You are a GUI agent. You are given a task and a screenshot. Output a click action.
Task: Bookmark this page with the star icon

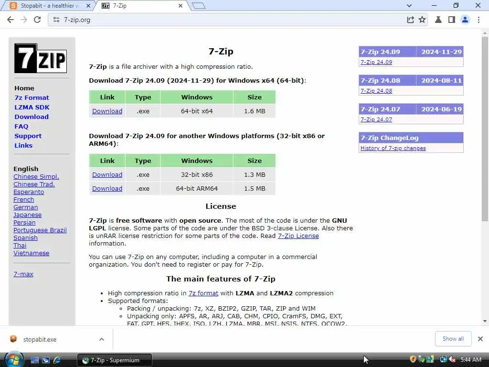pyautogui.click(x=422, y=20)
